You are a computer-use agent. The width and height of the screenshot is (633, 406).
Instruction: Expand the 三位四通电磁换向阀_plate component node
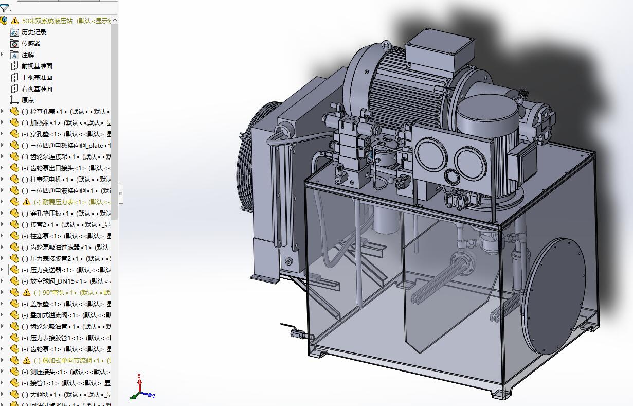pos(3,145)
